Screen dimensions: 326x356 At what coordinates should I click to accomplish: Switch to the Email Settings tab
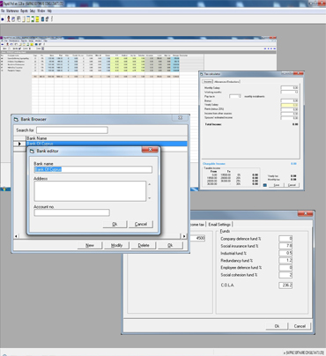tap(219, 224)
